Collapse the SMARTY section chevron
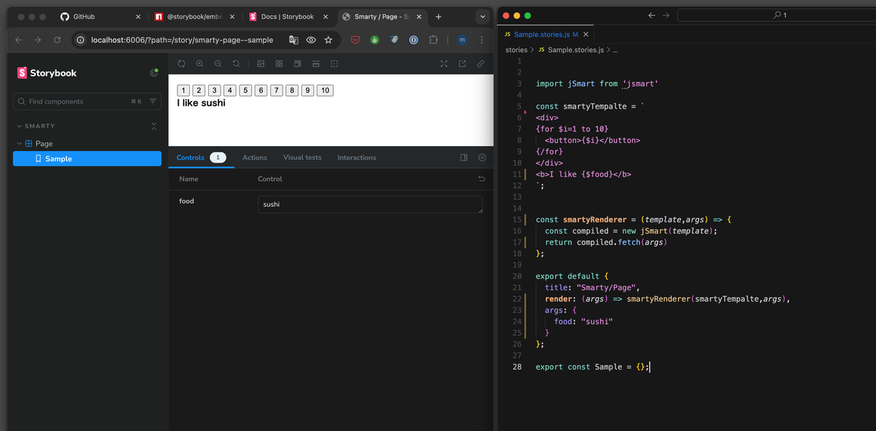Image resolution: width=876 pixels, height=431 pixels. point(18,126)
